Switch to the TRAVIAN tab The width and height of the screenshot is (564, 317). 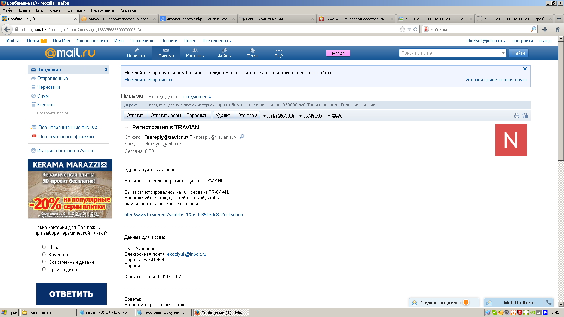pos(355,19)
